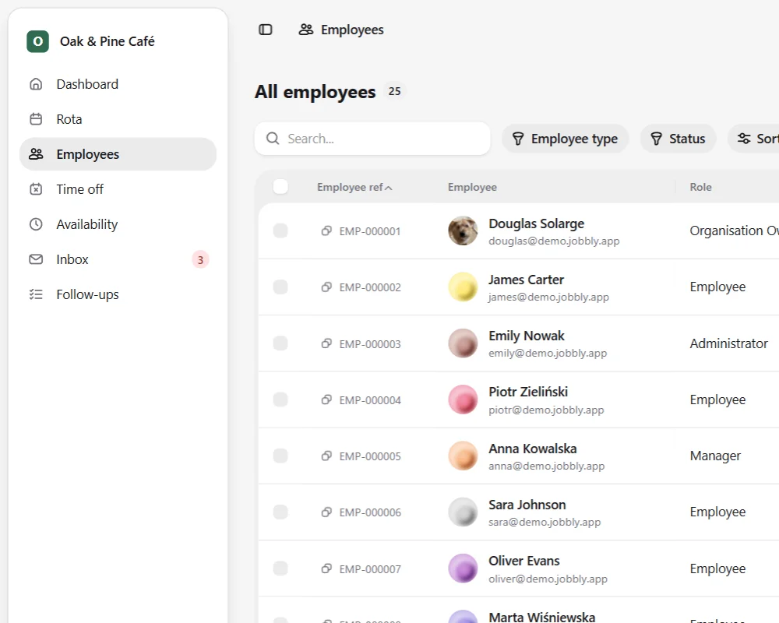Viewport: 779px width, 623px height.
Task: Open Douglas Solarge's profile name
Action: click(536, 224)
